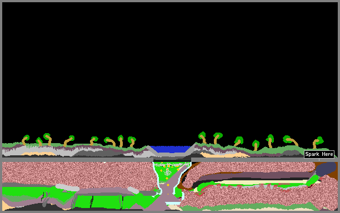Image resolution: width=340 pixels, height=213 pixels.
Task: Click the gray horizontal divider wall on the left
Action: click(x=77, y=160)
